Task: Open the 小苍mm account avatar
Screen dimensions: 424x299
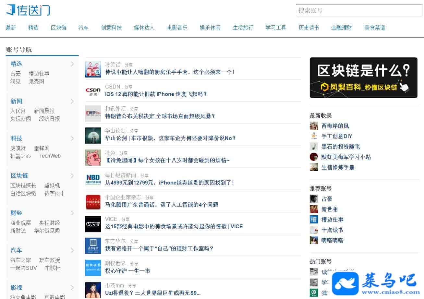Action: click(x=93, y=290)
